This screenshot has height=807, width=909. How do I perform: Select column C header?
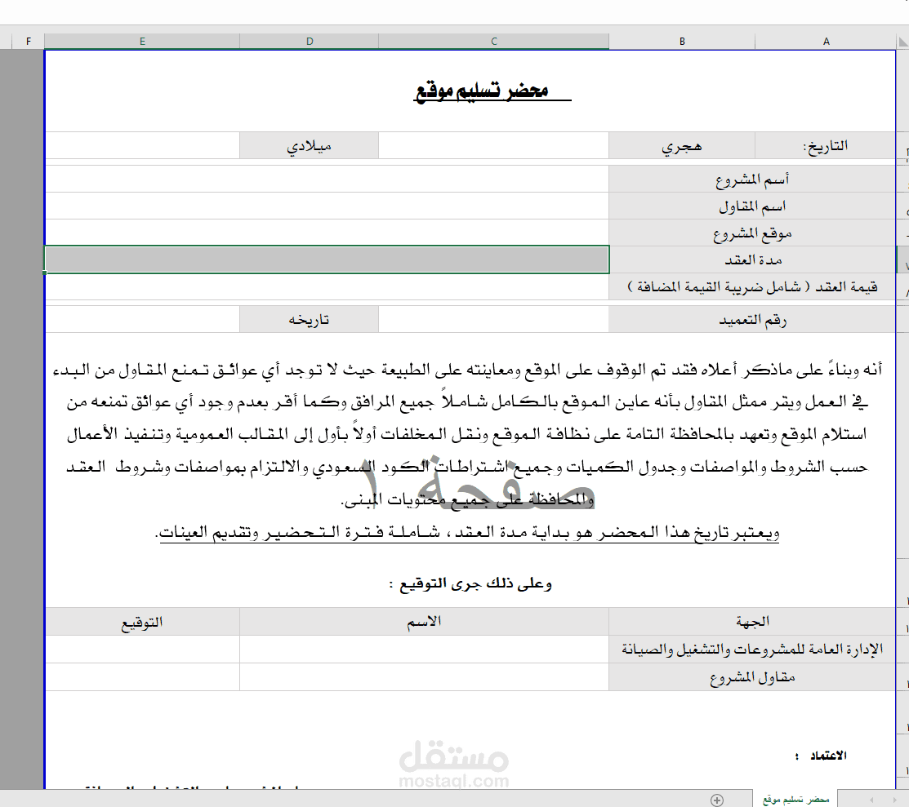click(x=494, y=41)
